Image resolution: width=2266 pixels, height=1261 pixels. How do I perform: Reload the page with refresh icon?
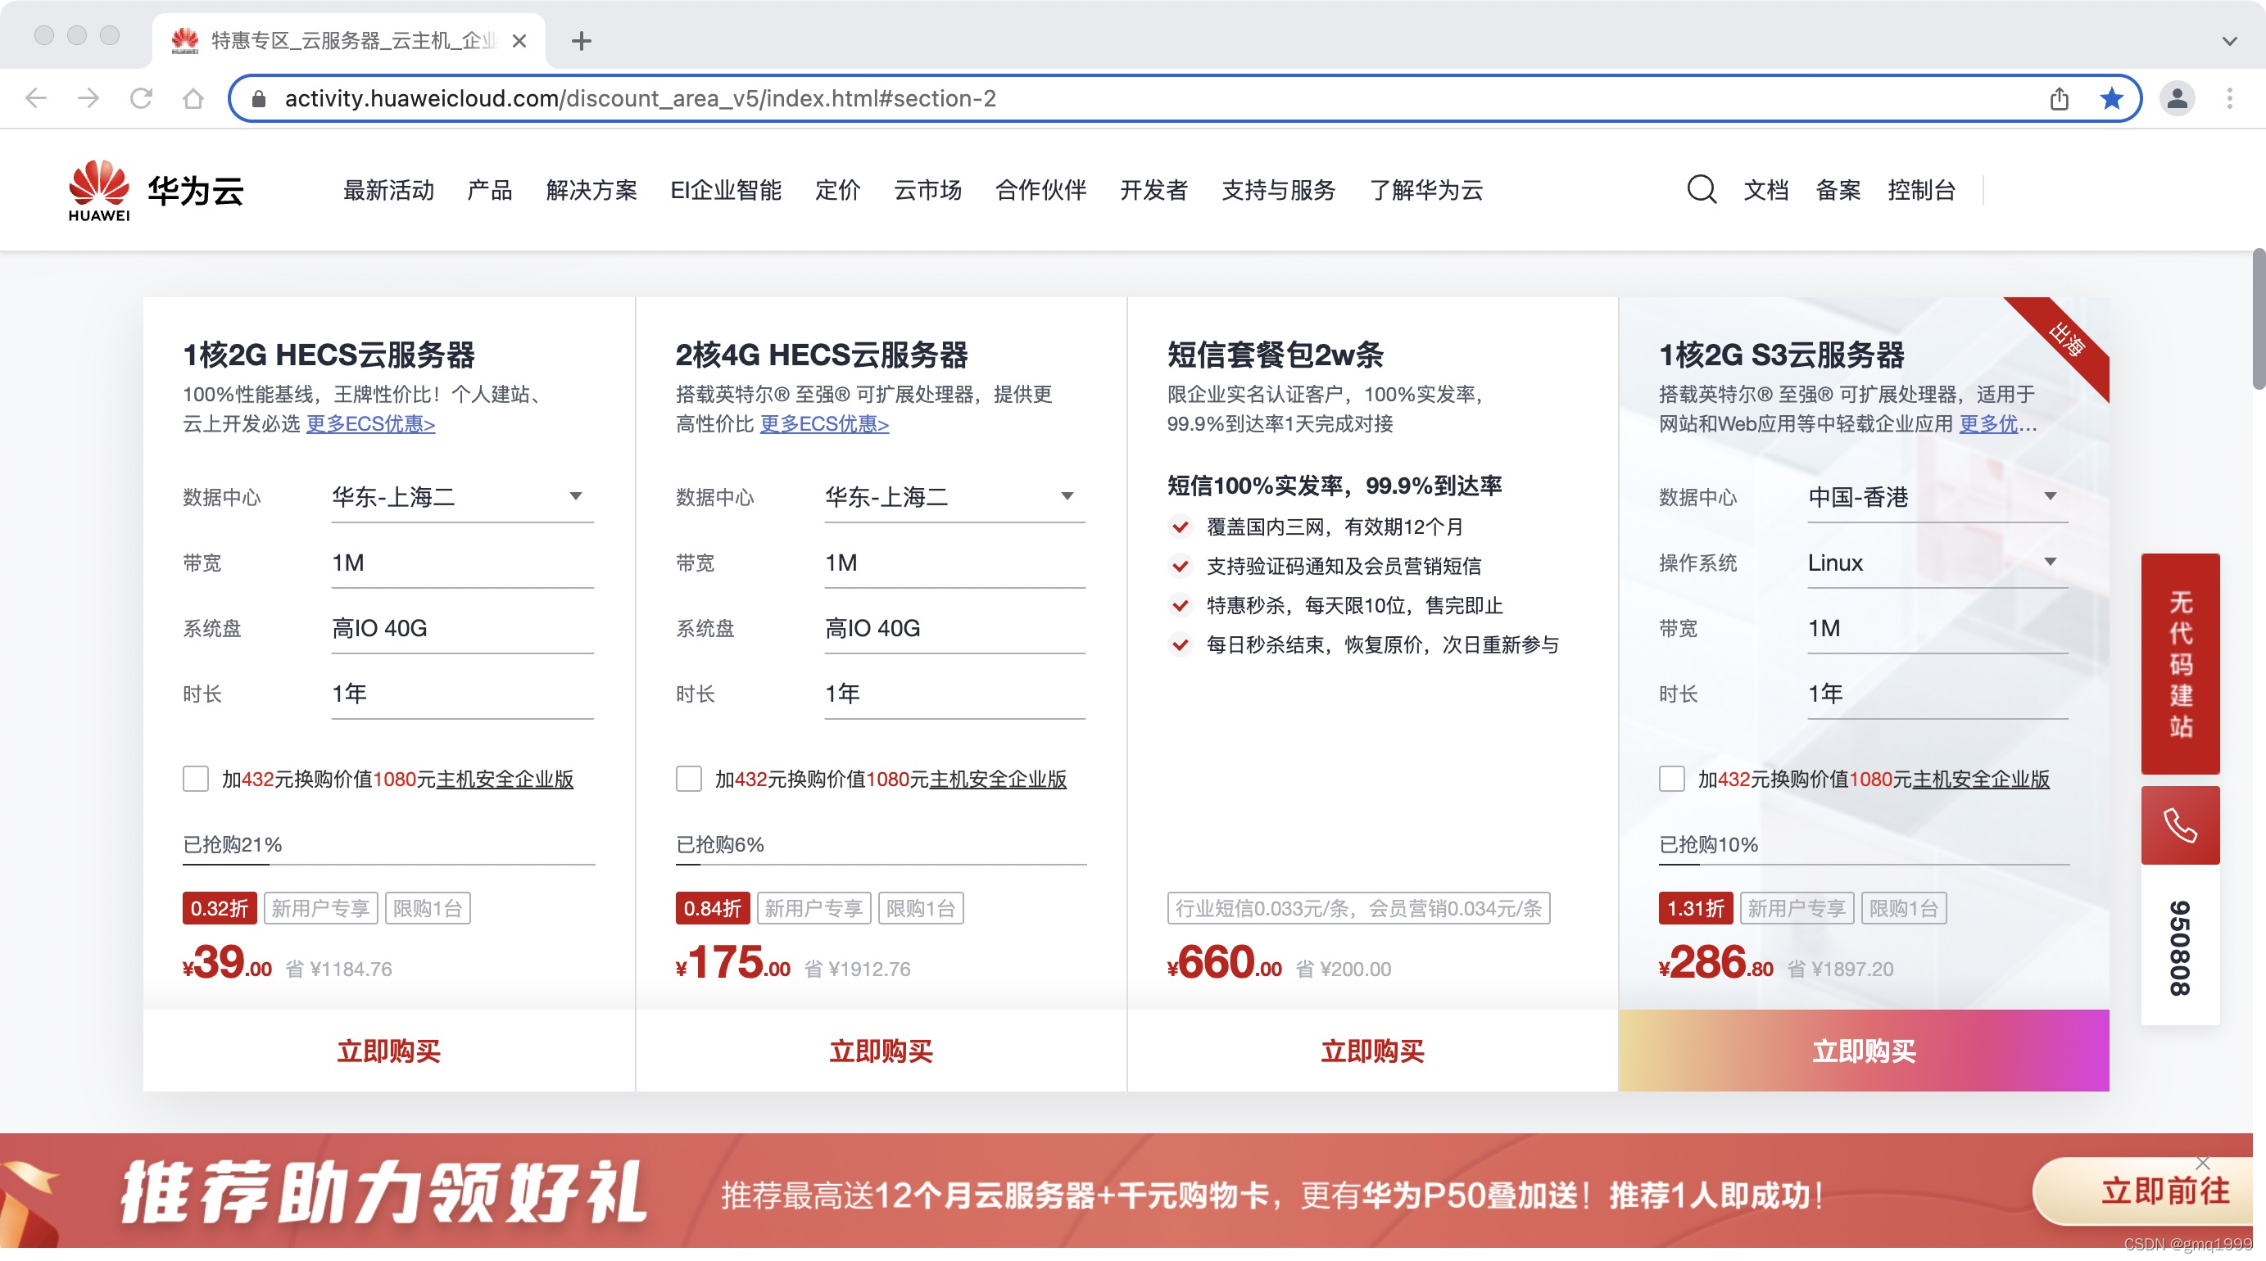click(x=141, y=98)
